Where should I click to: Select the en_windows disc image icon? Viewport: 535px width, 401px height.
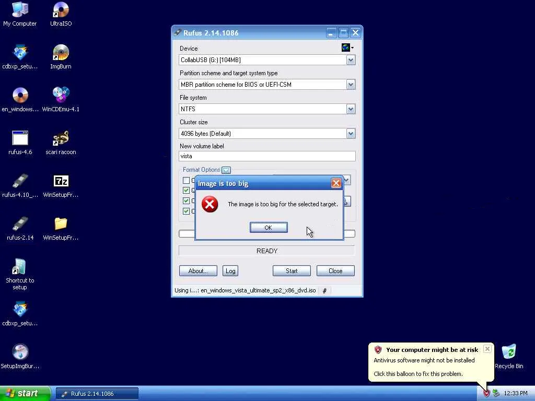20,100
